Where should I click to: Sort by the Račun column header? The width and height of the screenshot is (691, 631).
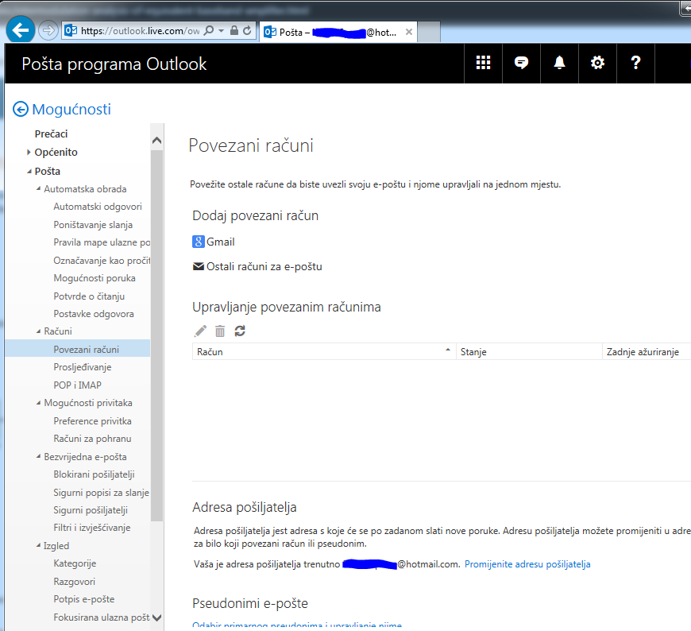tap(324, 352)
